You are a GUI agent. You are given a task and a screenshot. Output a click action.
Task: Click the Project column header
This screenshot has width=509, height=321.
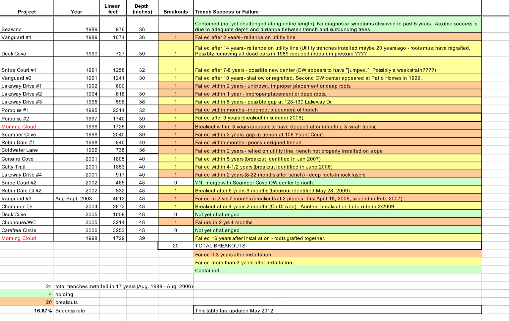(27, 12)
